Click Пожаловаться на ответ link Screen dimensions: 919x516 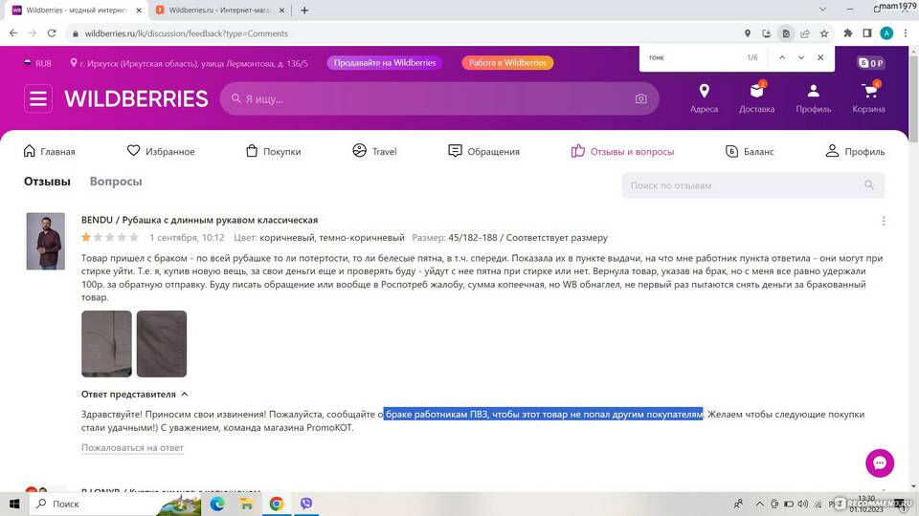pos(132,447)
